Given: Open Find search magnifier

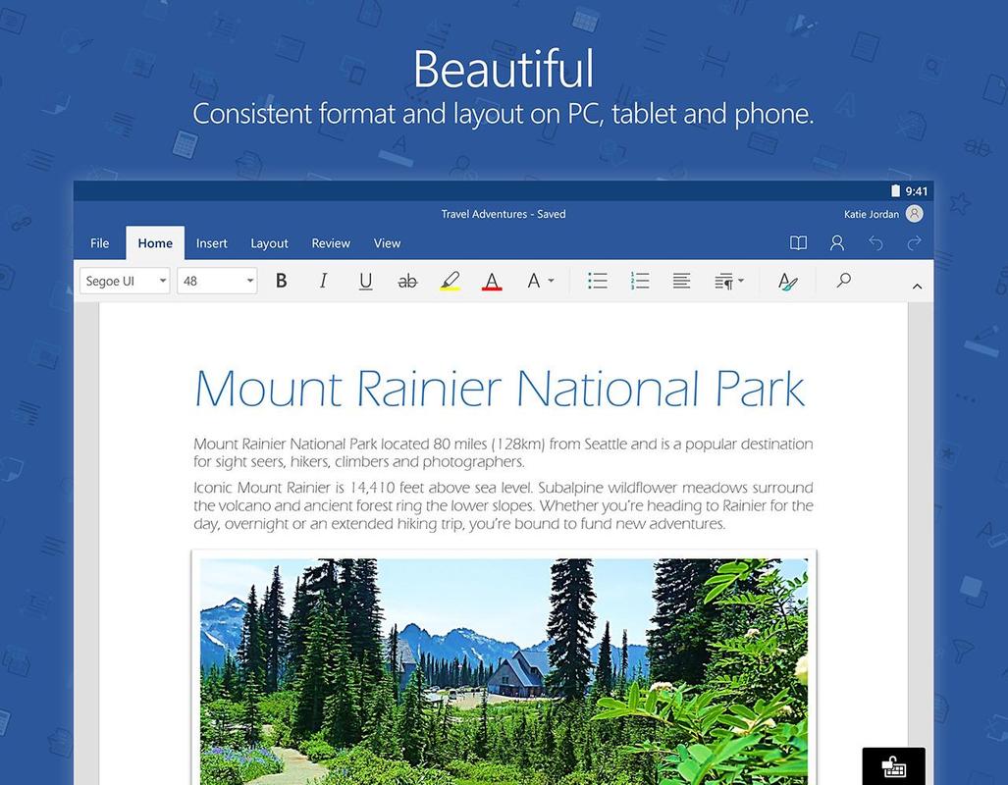Looking at the screenshot, I should pyautogui.click(x=843, y=280).
